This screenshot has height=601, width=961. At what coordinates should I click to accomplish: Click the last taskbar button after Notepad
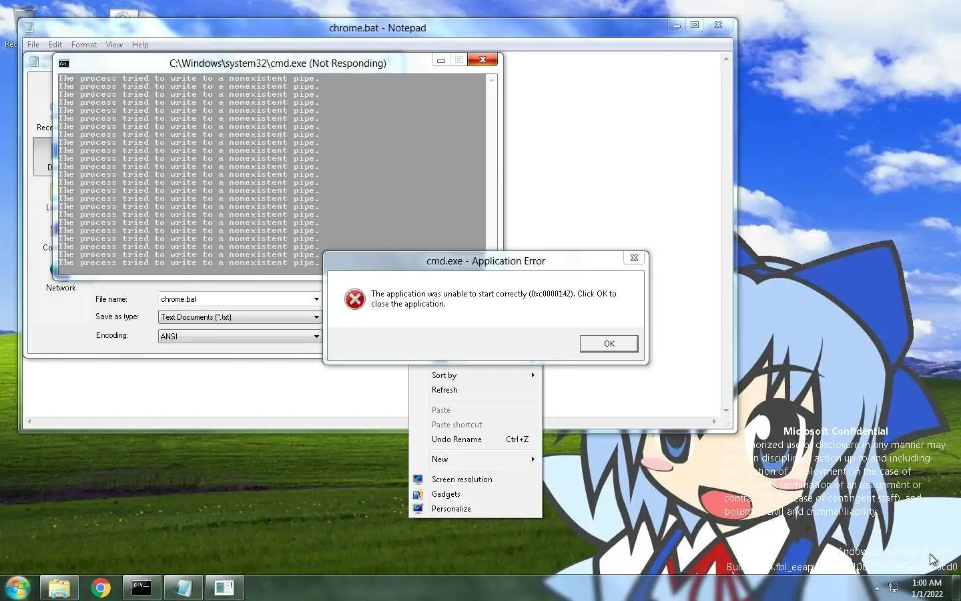224,588
